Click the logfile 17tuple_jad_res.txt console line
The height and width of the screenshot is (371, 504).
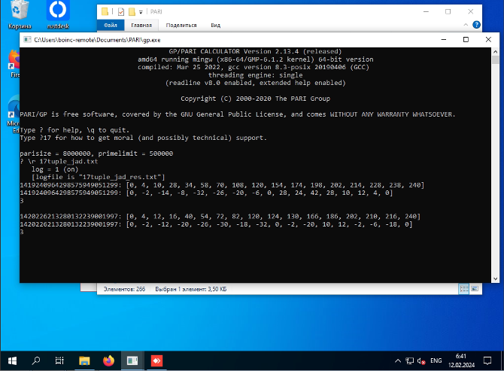click(98, 177)
